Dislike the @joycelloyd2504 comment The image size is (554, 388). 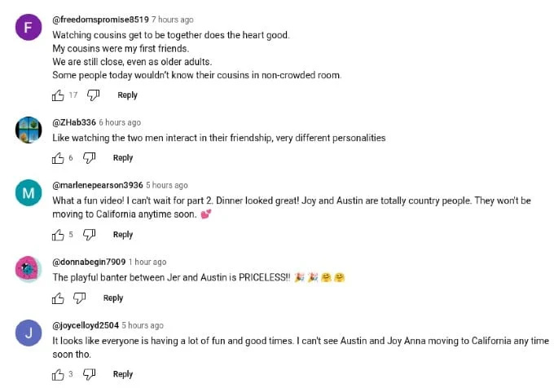tap(89, 374)
